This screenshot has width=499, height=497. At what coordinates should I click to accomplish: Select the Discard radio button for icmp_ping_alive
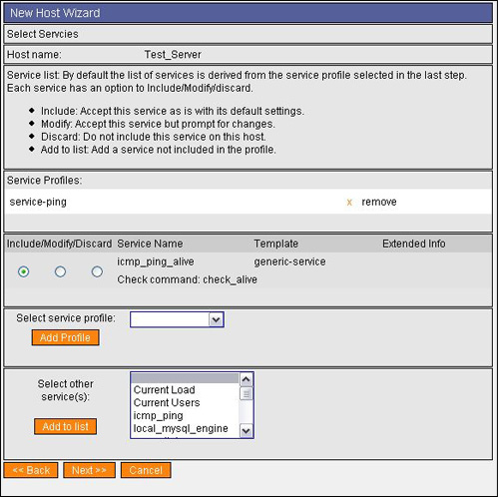(x=97, y=271)
